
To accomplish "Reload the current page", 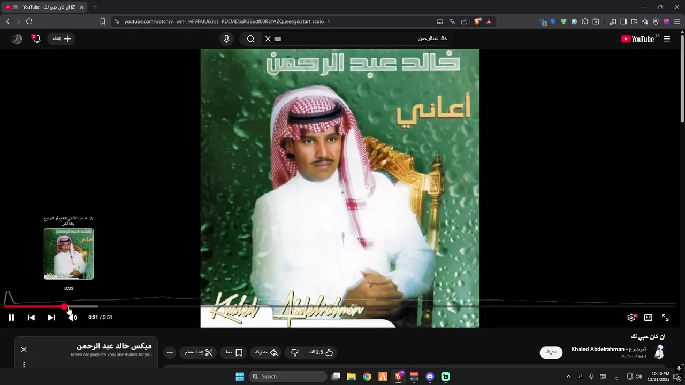I will tap(29, 21).
